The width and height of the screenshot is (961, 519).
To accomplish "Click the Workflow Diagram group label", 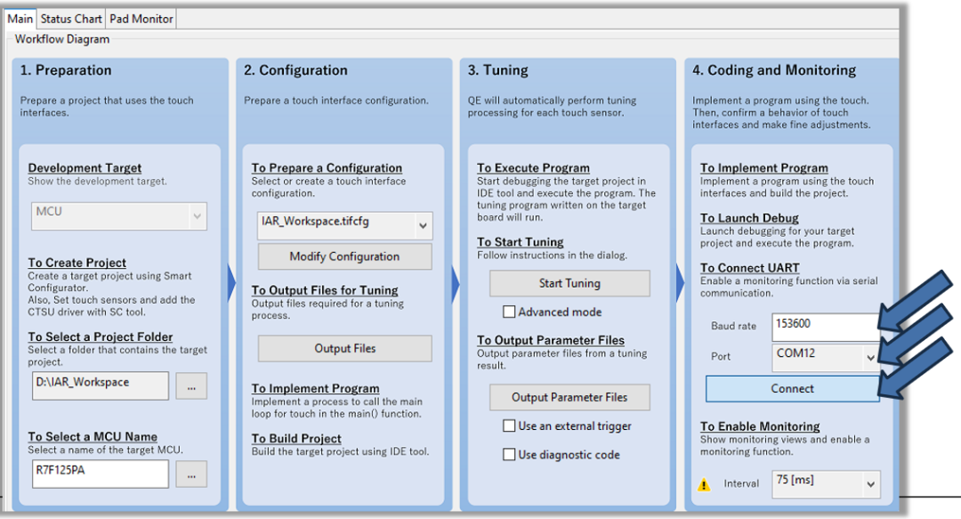I will click(x=62, y=39).
